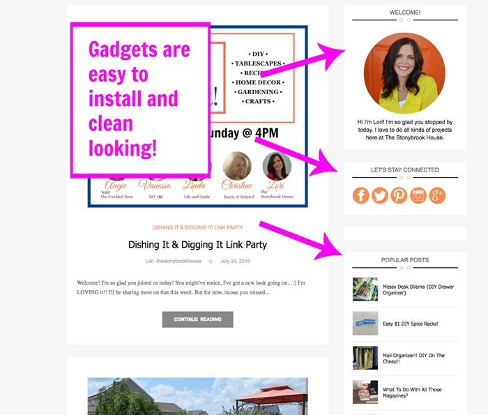Click the magazines post thumbnail
This screenshot has height=415, width=488.
click(x=365, y=392)
